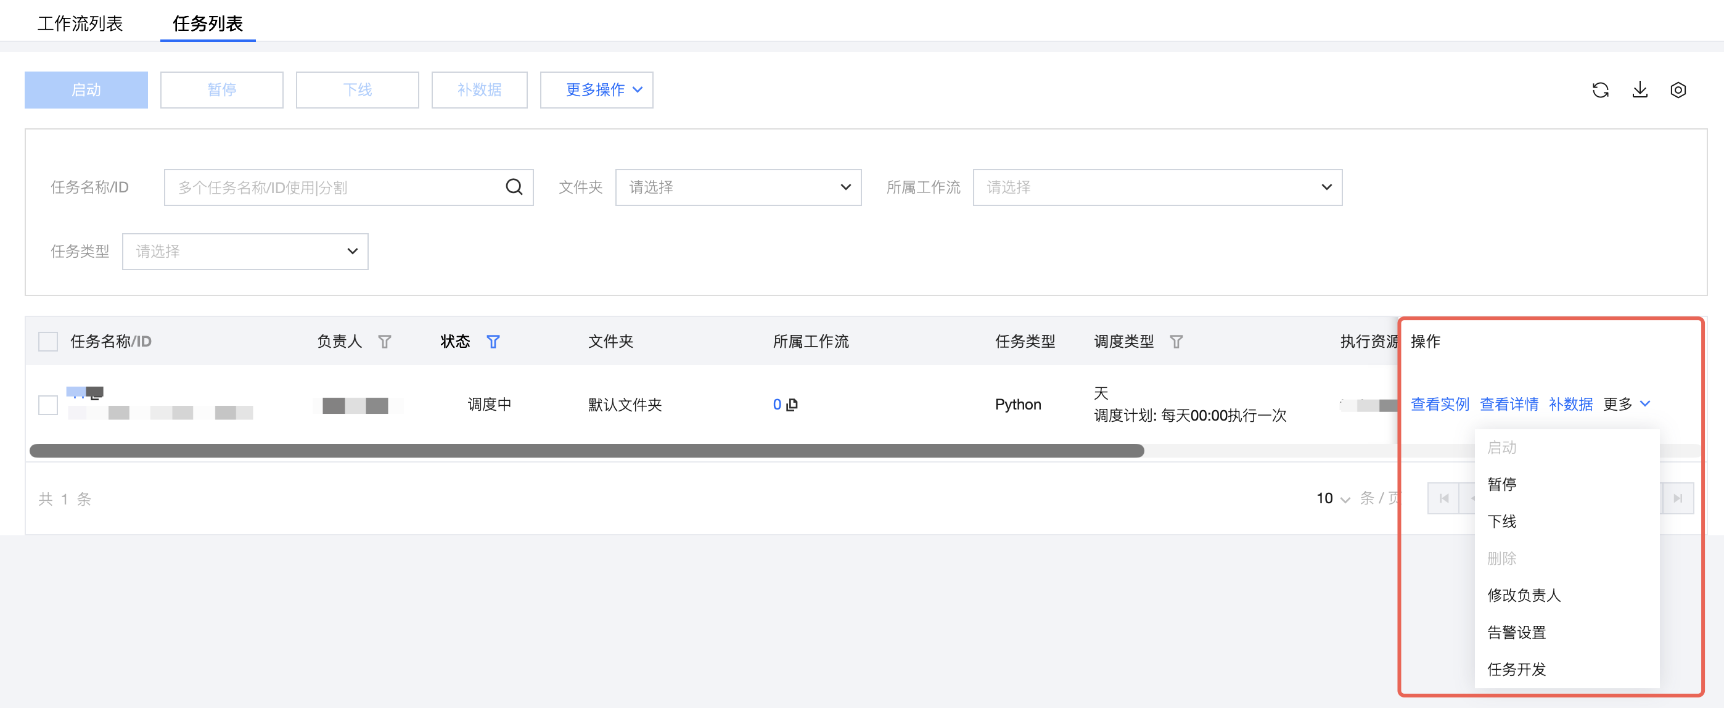Select 暂停 in the 更多 menu
The height and width of the screenshot is (708, 1724).
click(x=1501, y=484)
